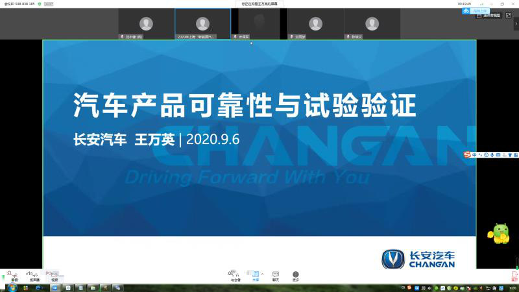Click the green security shield icon
This screenshot has height=292, width=519.
click(40, 4)
